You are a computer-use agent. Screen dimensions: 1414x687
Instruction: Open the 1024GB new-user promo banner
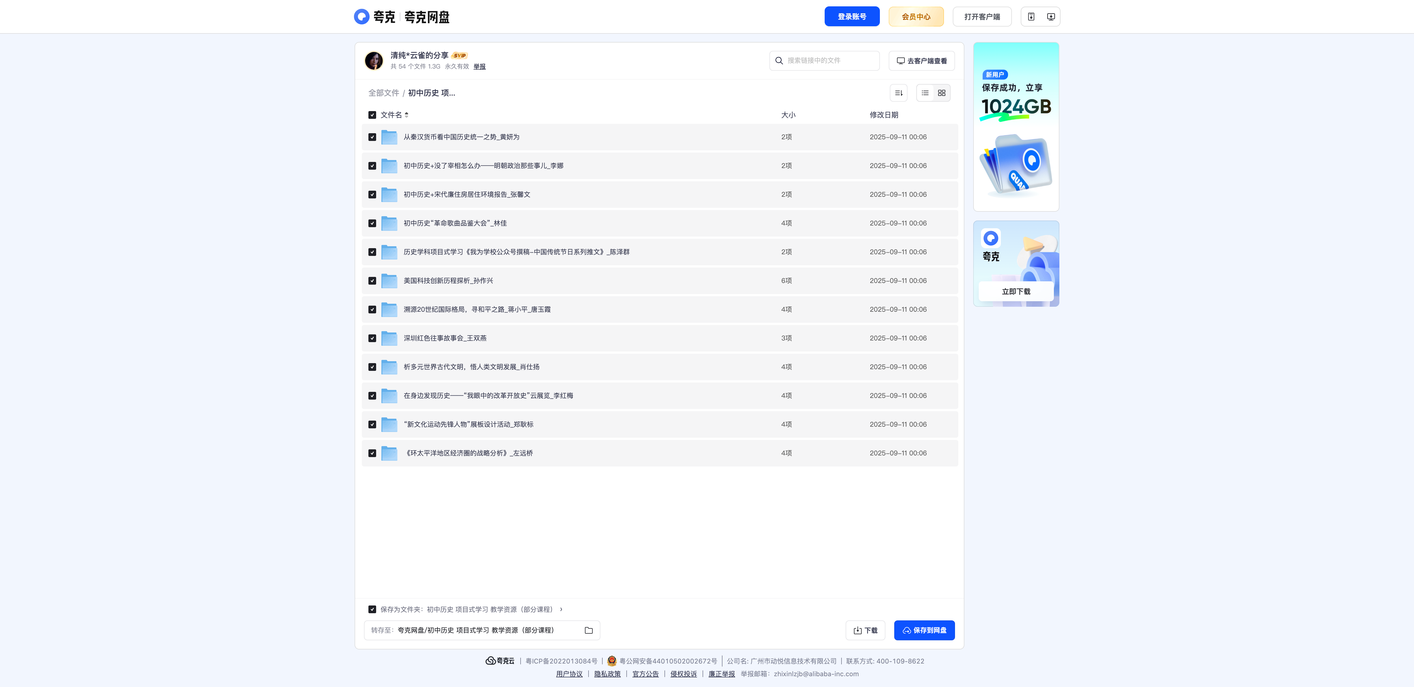(1016, 127)
